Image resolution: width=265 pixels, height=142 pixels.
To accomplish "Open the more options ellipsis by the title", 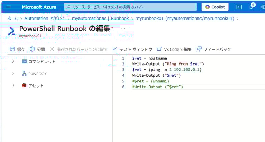I will (123, 29).
